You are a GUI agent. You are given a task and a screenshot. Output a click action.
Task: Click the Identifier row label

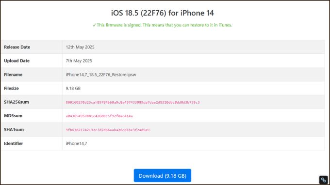pyautogui.click(x=14, y=143)
